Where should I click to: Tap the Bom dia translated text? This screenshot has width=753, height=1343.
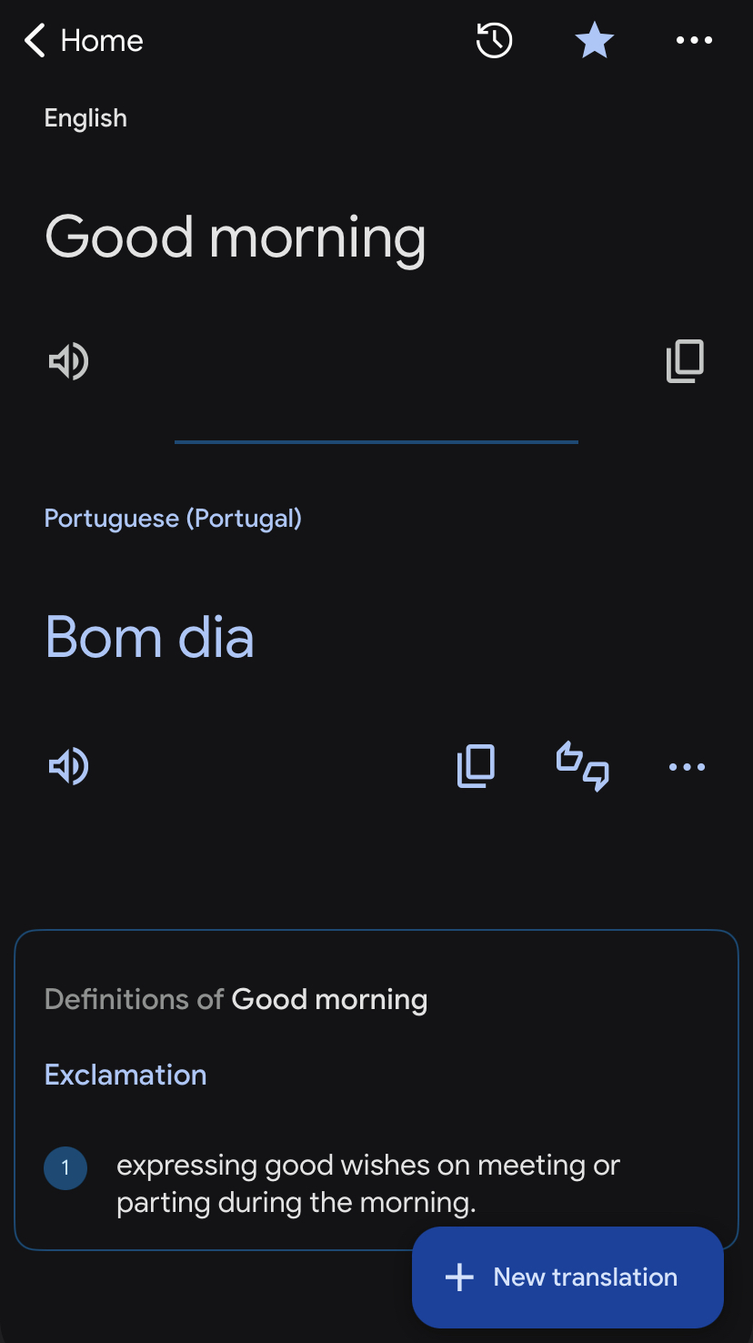[149, 637]
